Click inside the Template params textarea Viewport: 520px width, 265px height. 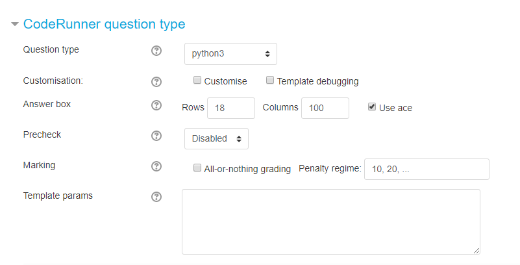pyautogui.click(x=331, y=222)
